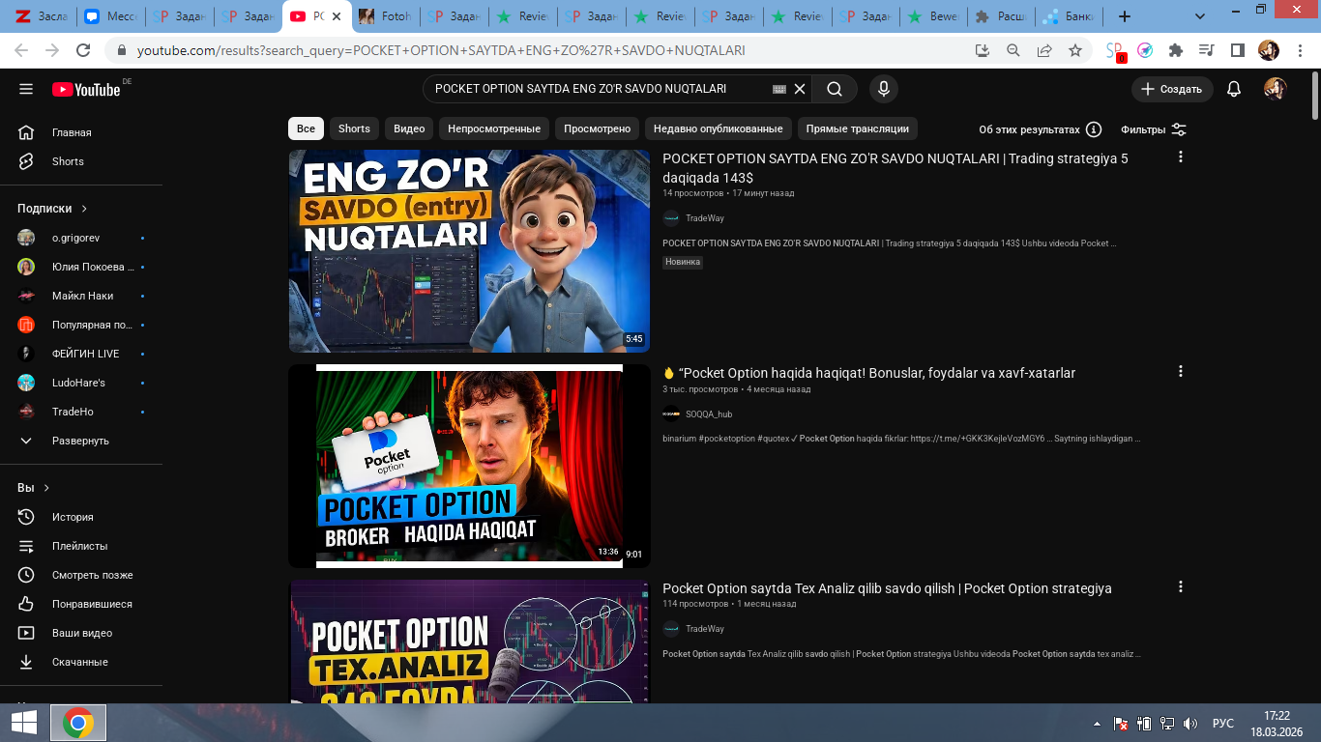This screenshot has height=742, width=1321.
Task: Open the notifications bell
Action: [x=1233, y=89]
